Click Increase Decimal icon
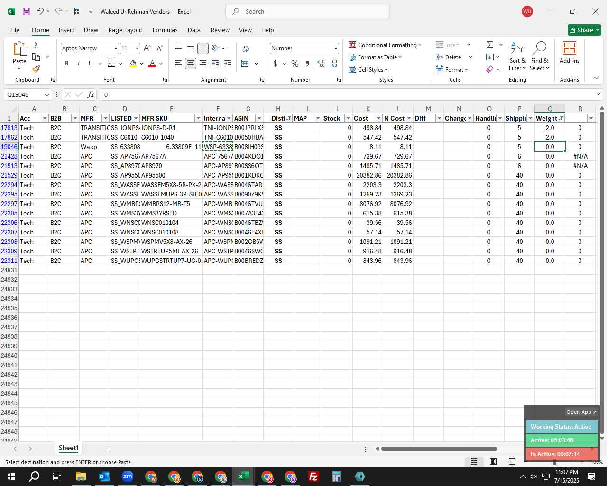Image resolution: width=607 pixels, height=486 pixels. pyautogui.click(x=321, y=63)
